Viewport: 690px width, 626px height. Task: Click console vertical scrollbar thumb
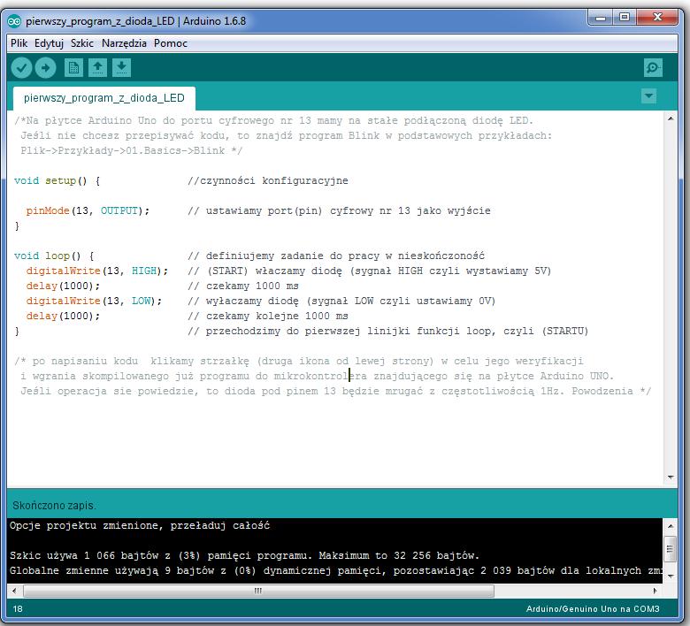point(671,548)
